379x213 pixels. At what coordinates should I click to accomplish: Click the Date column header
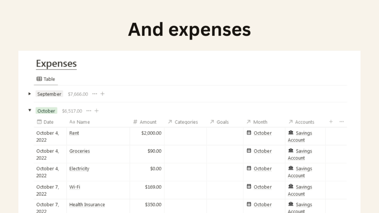pyautogui.click(x=48, y=122)
